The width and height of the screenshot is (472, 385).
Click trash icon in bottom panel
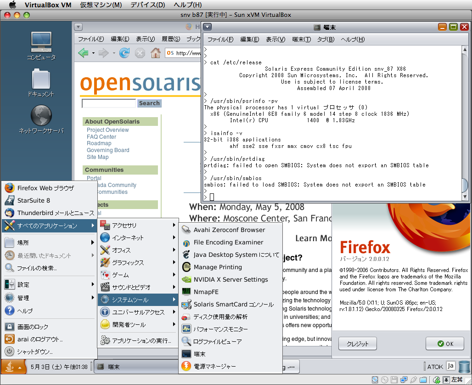click(x=464, y=367)
